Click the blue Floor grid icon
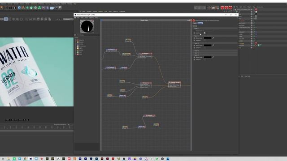 point(52,8)
